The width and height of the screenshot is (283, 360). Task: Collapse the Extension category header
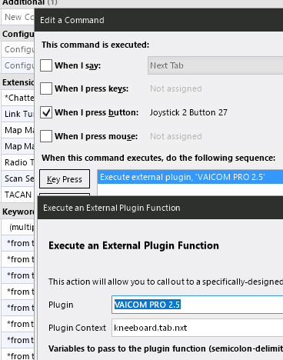(18, 82)
